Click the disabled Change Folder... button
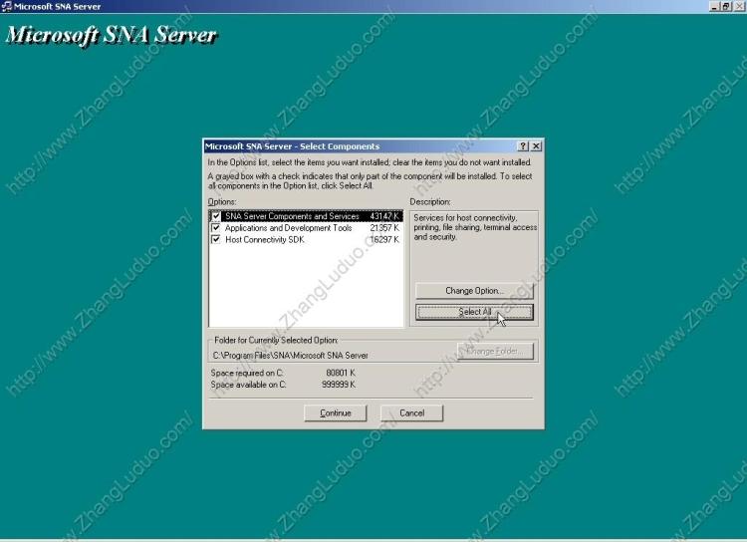The width and height of the screenshot is (747, 542). (x=495, y=352)
